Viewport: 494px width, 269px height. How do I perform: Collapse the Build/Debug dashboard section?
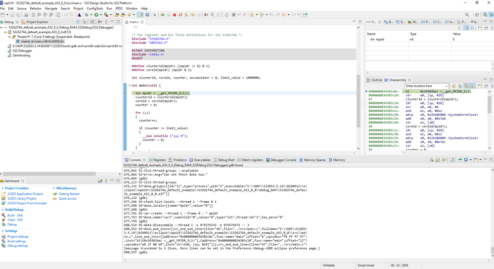[x=3, y=210]
